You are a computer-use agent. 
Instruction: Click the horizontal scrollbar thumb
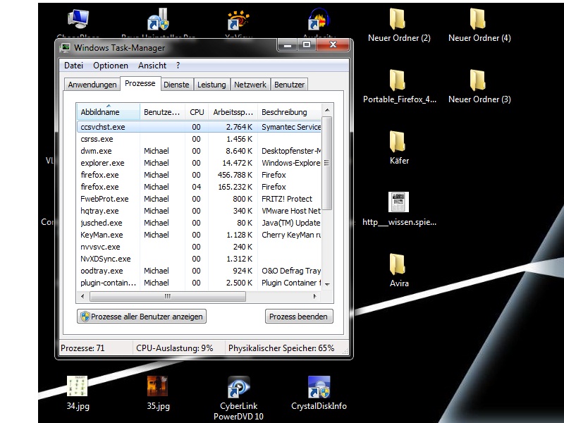click(x=168, y=296)
